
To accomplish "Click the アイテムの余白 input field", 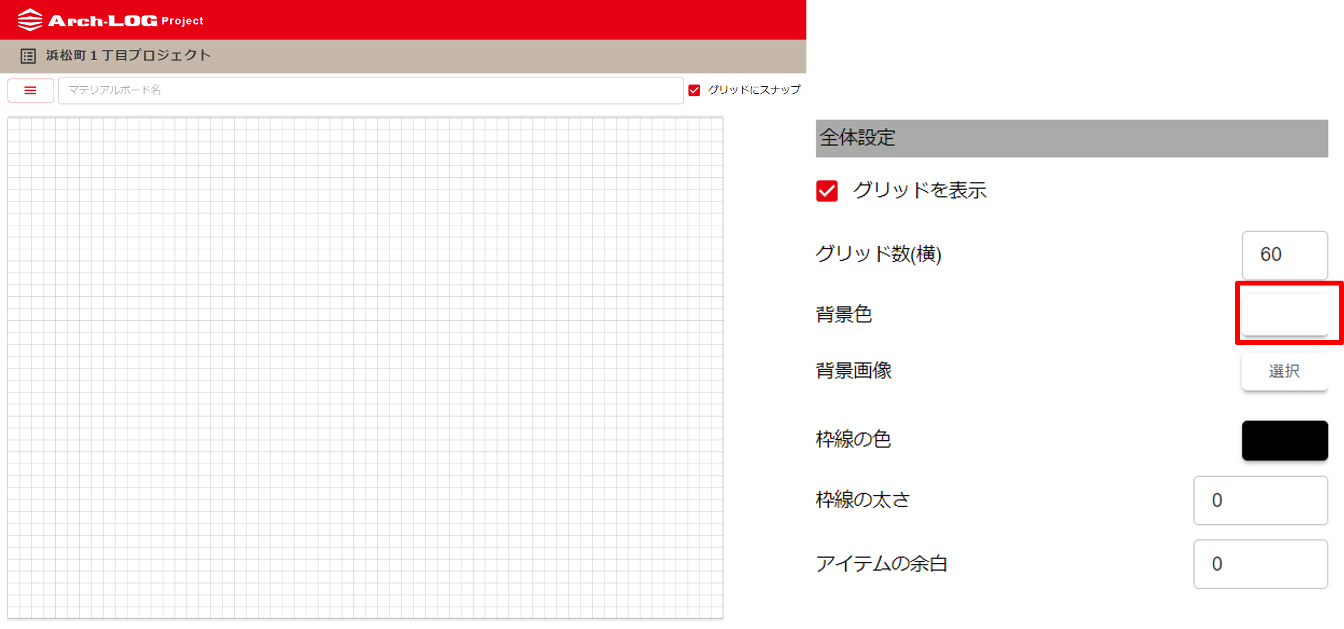I will 1261,564.
